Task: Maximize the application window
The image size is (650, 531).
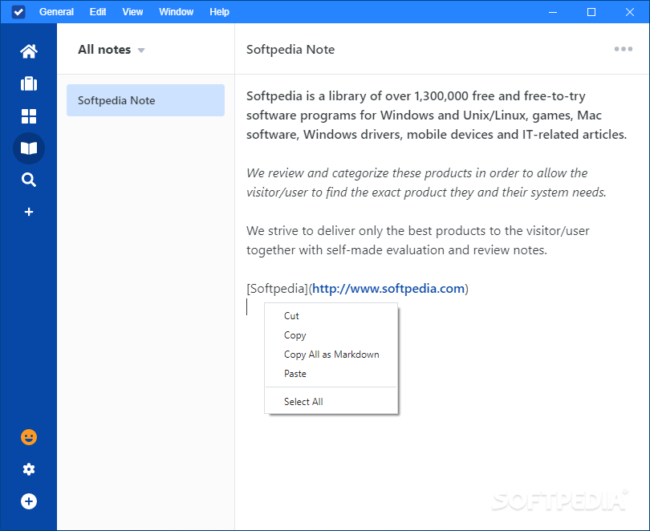Action: pyautogui.click(x=591, y=12)
